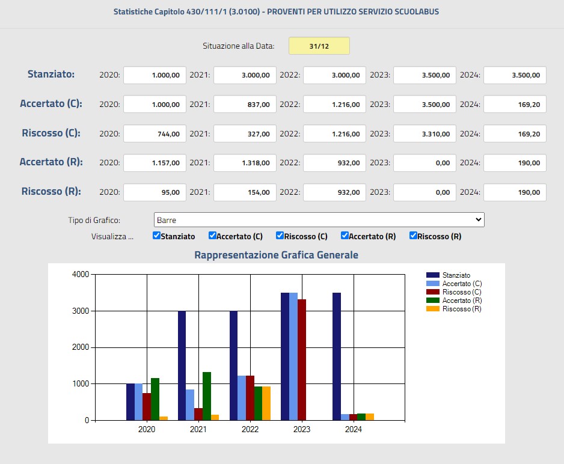Click the Accertato (C) 2021 field
Viewport: 564px width, 464px height.
pyautogui.click(x=245, y=104)
